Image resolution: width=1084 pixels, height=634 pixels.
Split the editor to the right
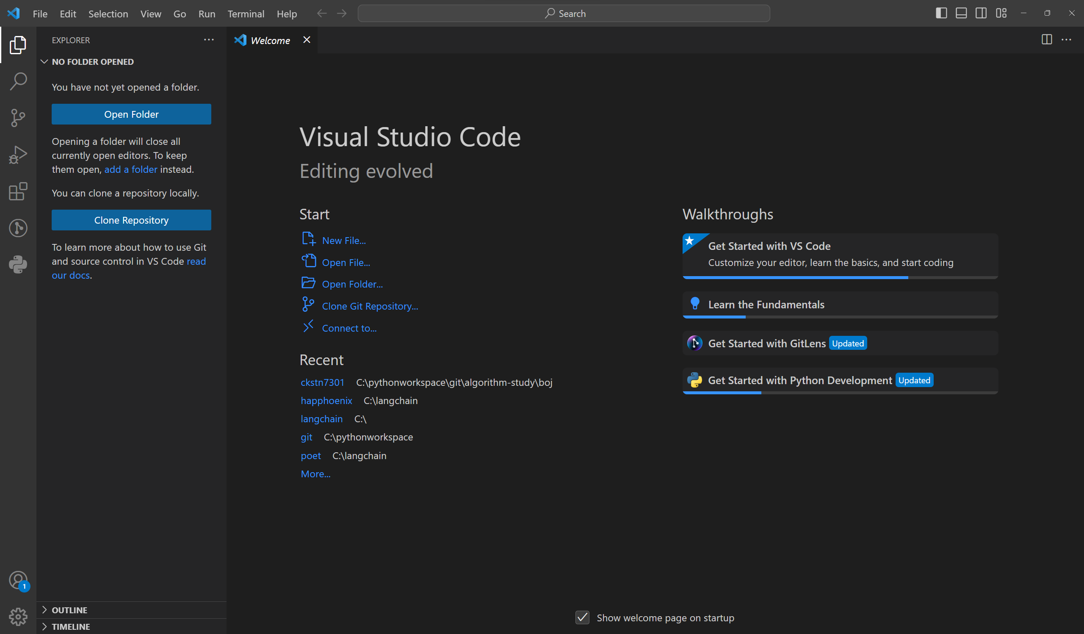1047,39
